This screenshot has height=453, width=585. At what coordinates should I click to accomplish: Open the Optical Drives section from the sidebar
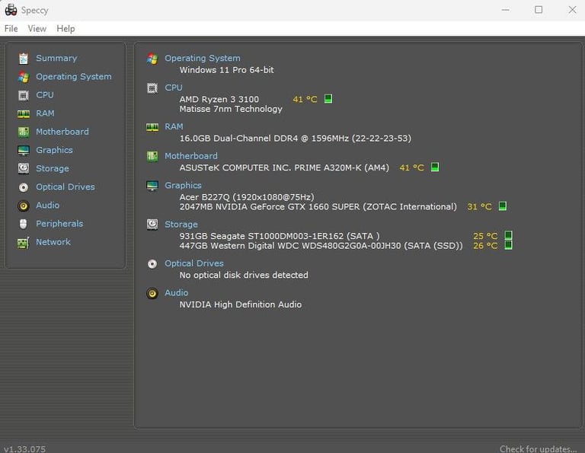[66, 187]
